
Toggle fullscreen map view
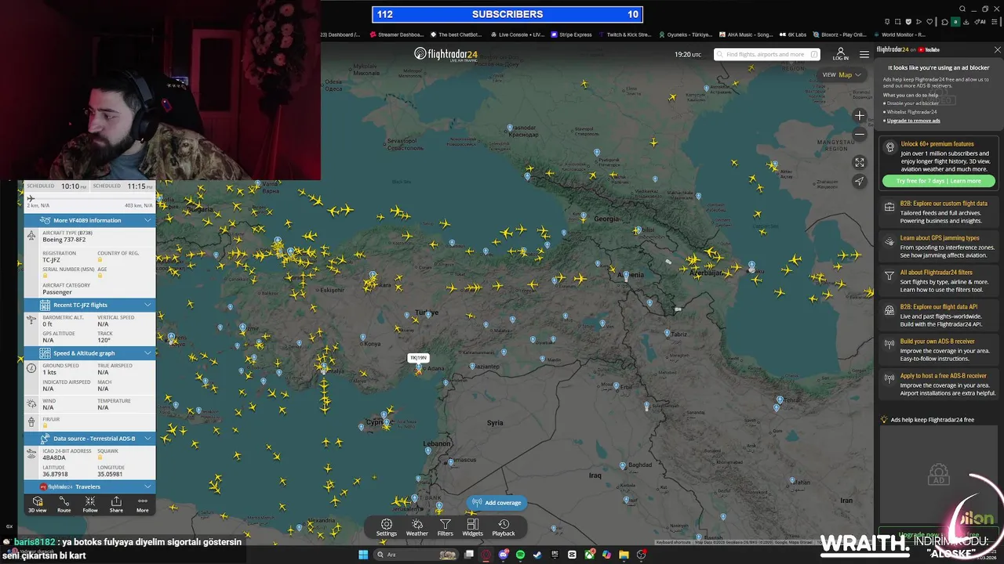coord(859,162)
